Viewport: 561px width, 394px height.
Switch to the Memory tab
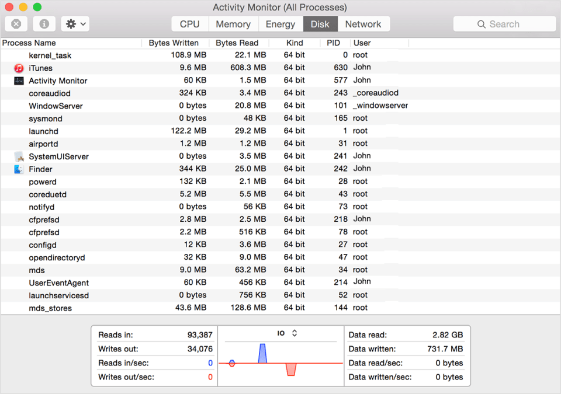233,24
